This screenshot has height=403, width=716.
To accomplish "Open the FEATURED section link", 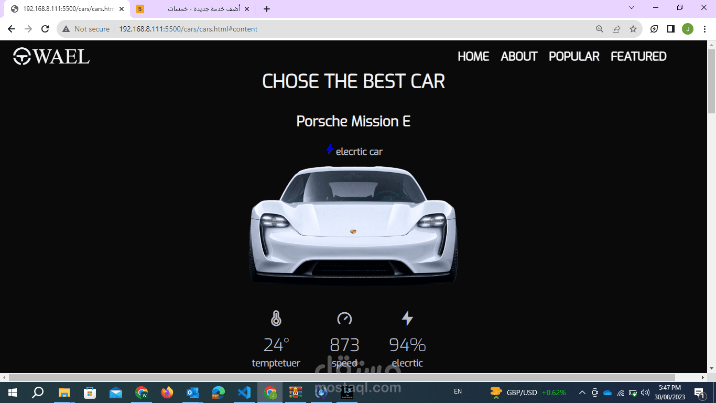I will [x=638, y=57].
